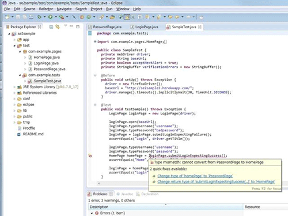Viewport: 288px width, 216px height.
Task: Collapse the Errors (1 item) group
Action: 92,213
